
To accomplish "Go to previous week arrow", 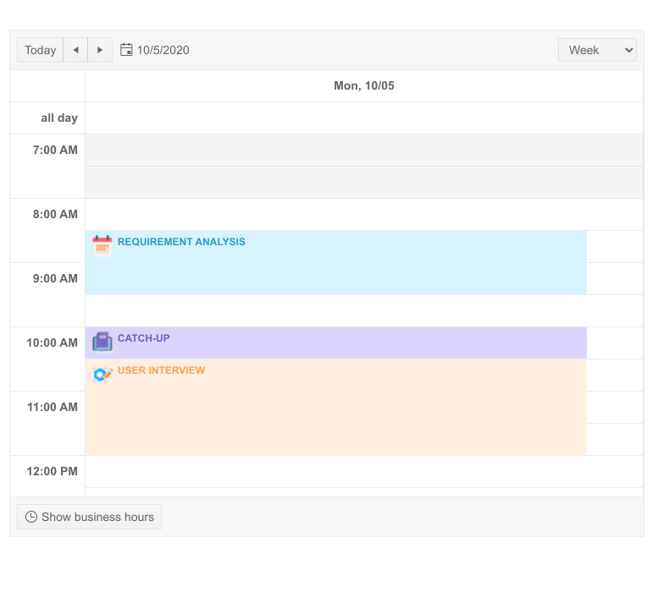I will 75,50.
